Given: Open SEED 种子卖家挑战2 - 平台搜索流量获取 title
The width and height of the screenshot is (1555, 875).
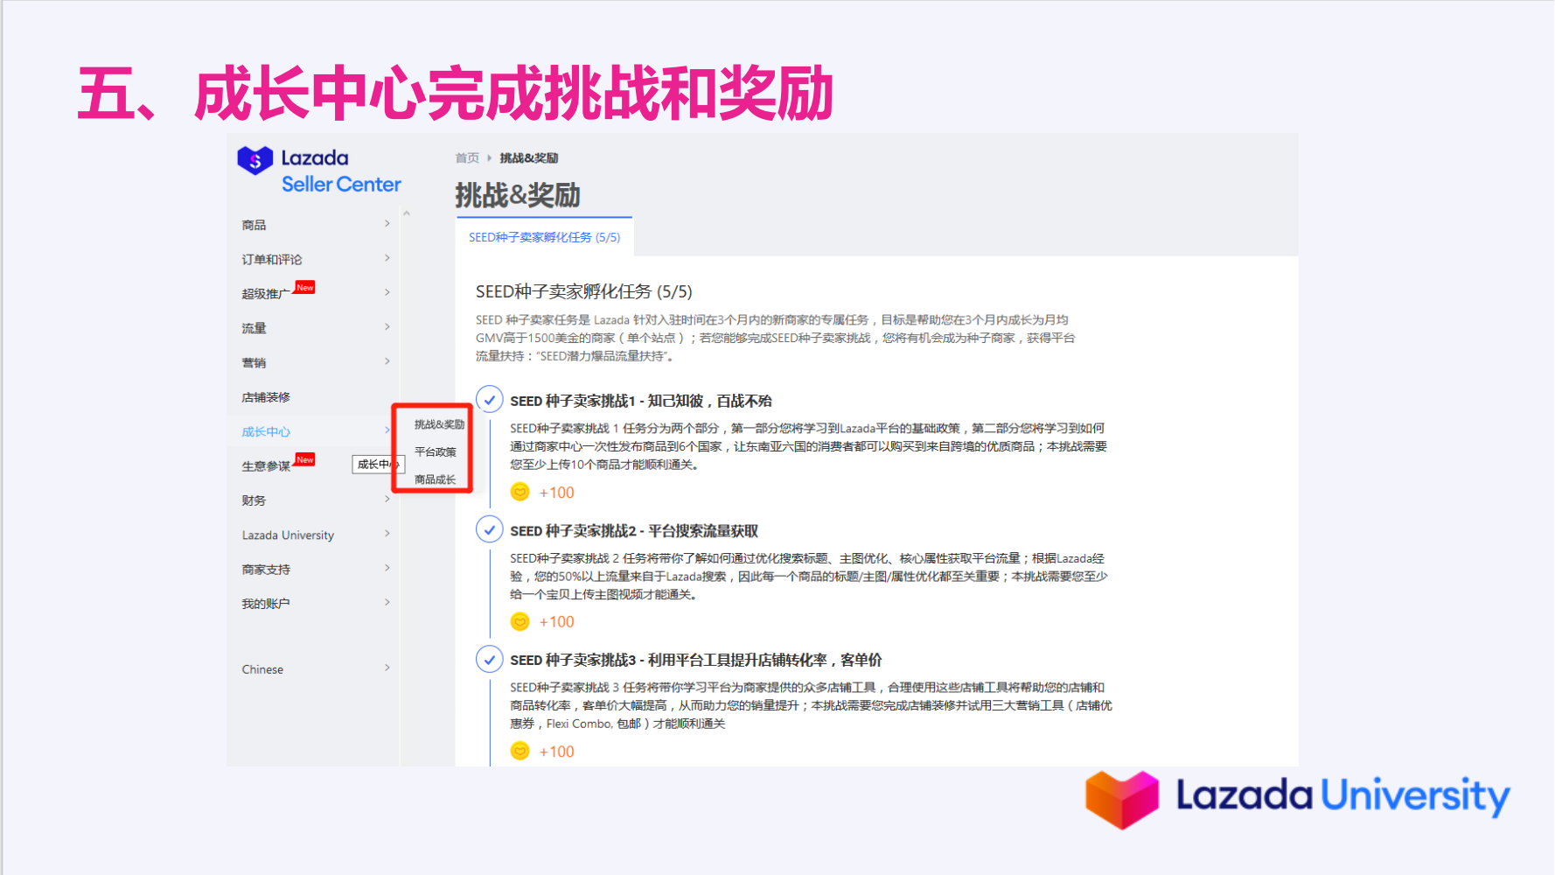Looking at the screenshot, I should point(634,531).
